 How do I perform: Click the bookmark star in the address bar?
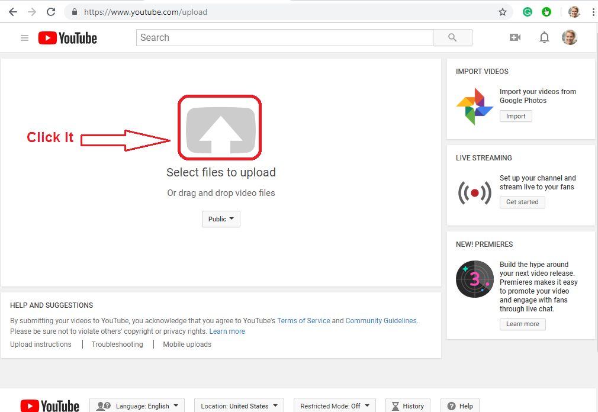click(x=503, y=12)
